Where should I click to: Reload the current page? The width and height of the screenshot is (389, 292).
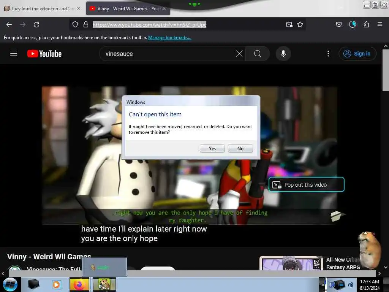click(x=36, y=25)
